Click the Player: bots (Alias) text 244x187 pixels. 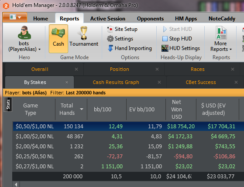pos(26,93)
